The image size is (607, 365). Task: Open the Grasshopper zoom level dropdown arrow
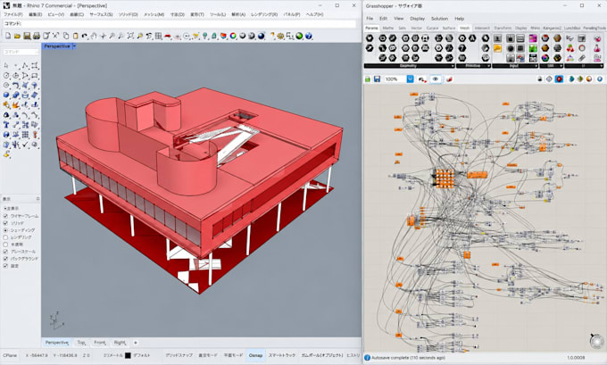tap(410, 79)
